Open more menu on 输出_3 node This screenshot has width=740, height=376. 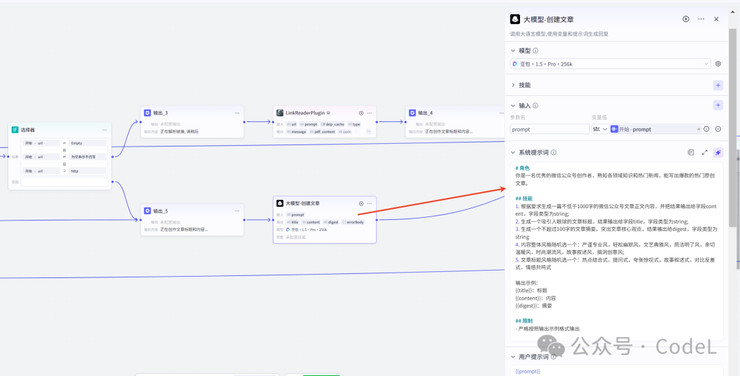[x=237, y=113]
